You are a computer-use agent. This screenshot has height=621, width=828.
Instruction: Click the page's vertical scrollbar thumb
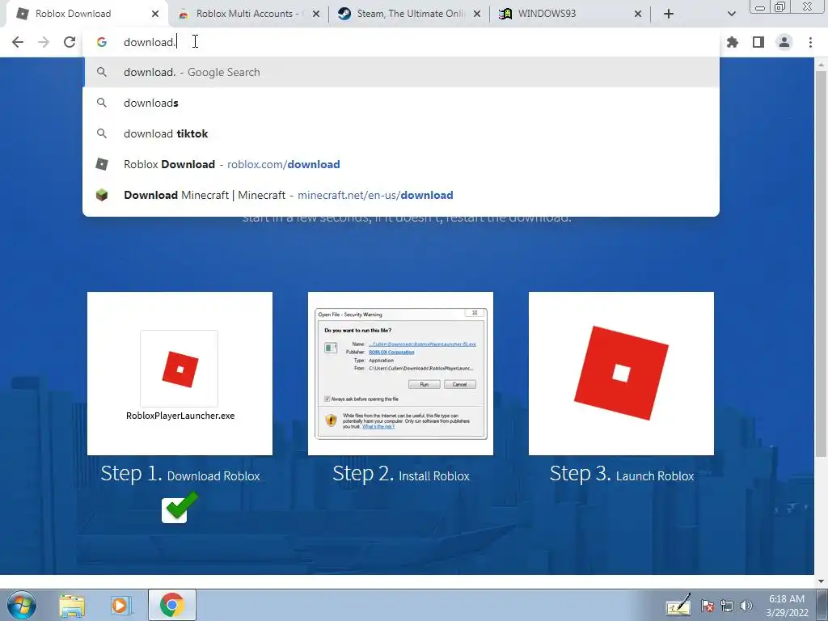click(821, 264)
